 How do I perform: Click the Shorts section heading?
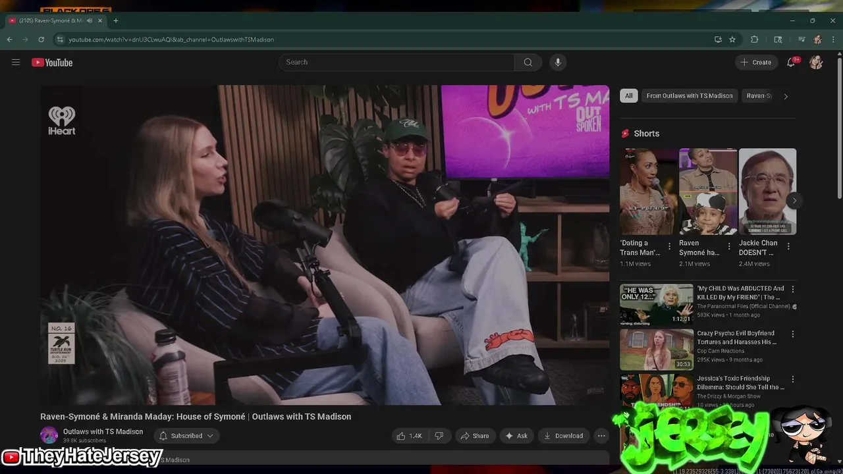[646, 134]
